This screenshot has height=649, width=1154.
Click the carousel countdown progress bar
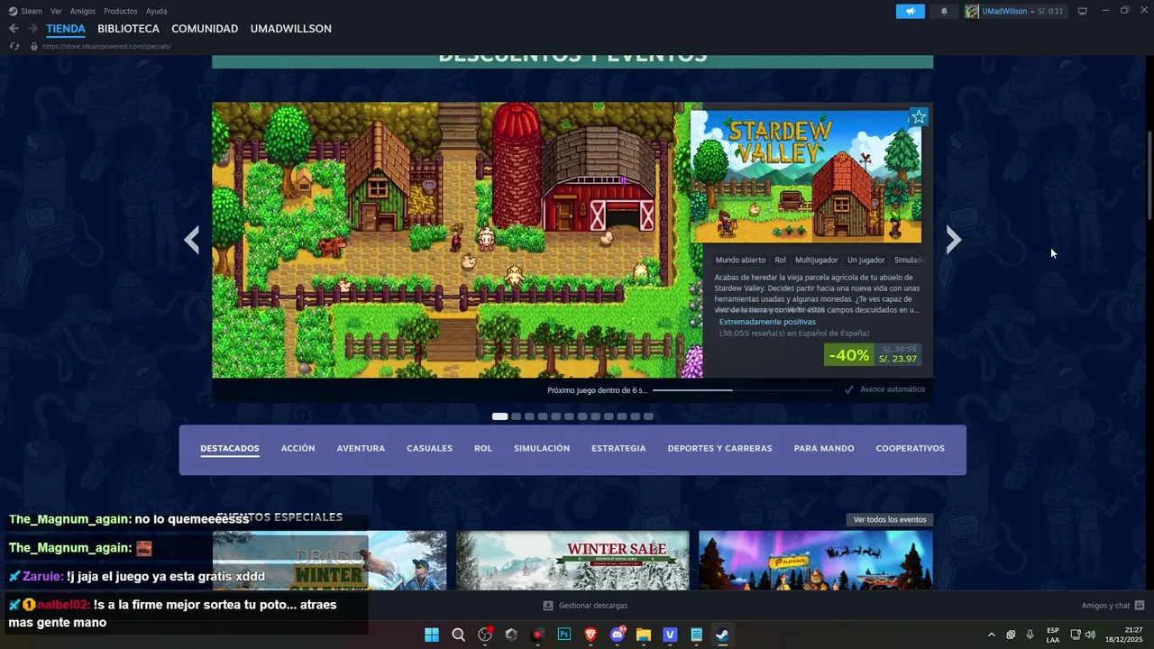(x=742, y=390)
